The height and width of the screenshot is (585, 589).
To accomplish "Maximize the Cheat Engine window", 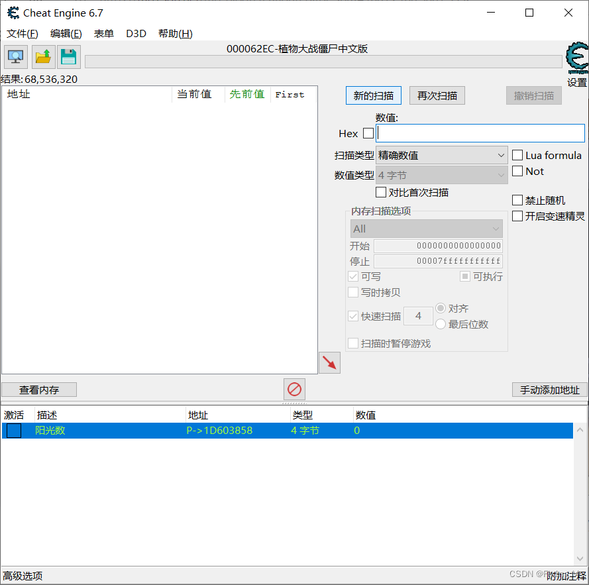I will point(529,13).
